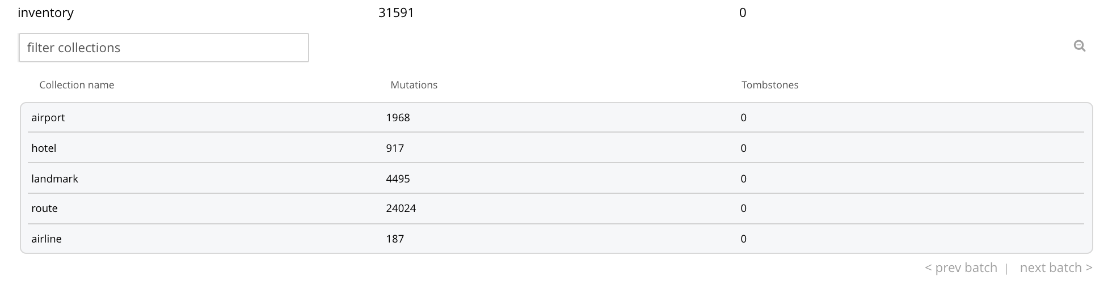Go to the prev batch link
Image resolution: width=1108 pixels, height=289 pixels.
[x=961, y=268]
